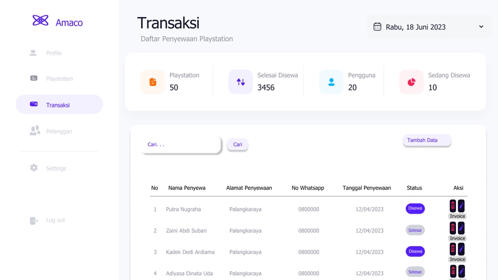Click the name Adiyasa Dinata Uda
498x280 pixels.
coord(189,273)
